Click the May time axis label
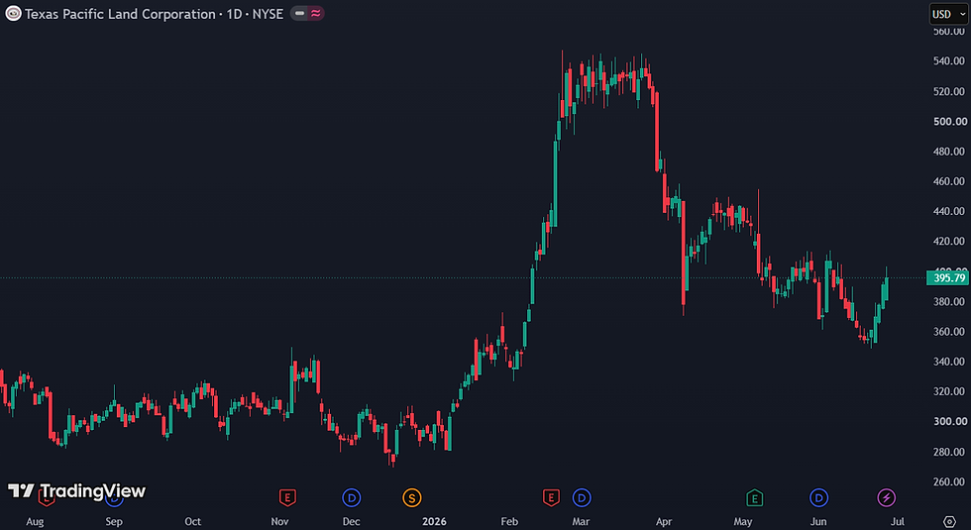The width and height of the screenshot is (971, 530). click(x=743, y=522)
